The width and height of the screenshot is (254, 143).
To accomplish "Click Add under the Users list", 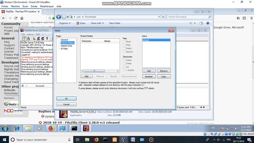I will coord(149,71).
